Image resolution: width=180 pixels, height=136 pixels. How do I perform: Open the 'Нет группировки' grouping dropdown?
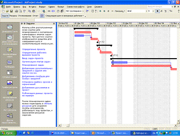pos(83,11)
